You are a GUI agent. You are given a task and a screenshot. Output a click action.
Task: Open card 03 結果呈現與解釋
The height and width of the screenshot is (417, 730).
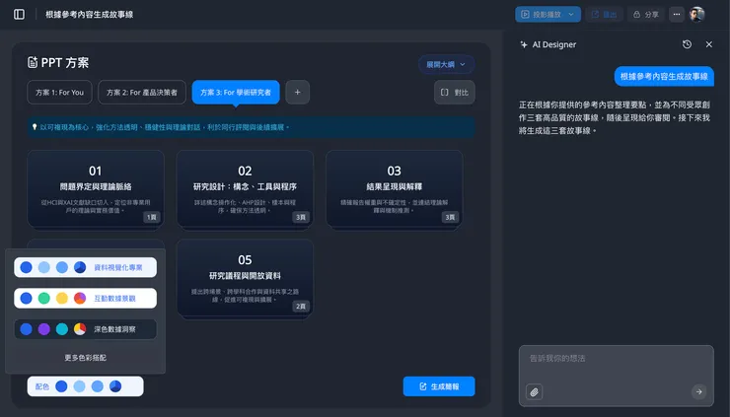click(x=395, y=188)
